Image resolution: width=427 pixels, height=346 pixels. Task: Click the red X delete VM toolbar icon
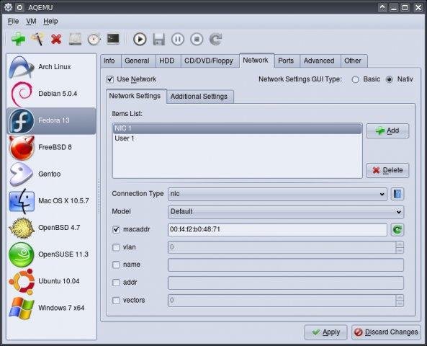(x=56, y=39)
